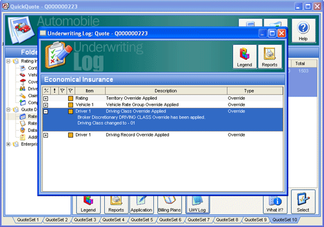Click Reports in QuickQuote bottom toolbar
This screenshot has width=324, height=227.
pos(116,204)
